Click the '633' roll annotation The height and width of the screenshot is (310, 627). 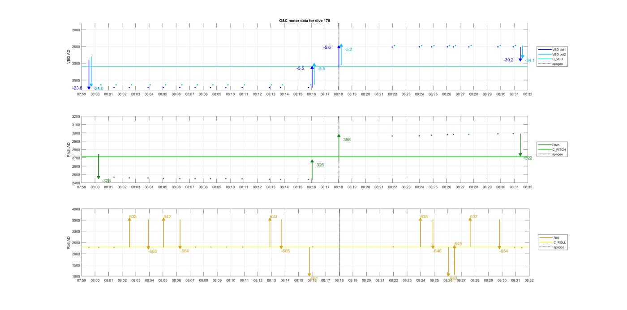point(273,217)
